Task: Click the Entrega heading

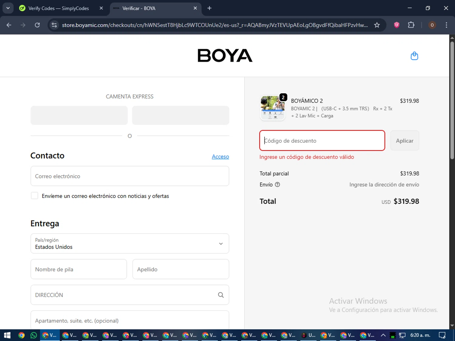Action: [x=45, y=224]
